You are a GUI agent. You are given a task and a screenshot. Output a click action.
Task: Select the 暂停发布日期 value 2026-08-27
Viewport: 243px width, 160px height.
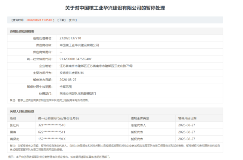pyautogui.click(x=68, y=80)
